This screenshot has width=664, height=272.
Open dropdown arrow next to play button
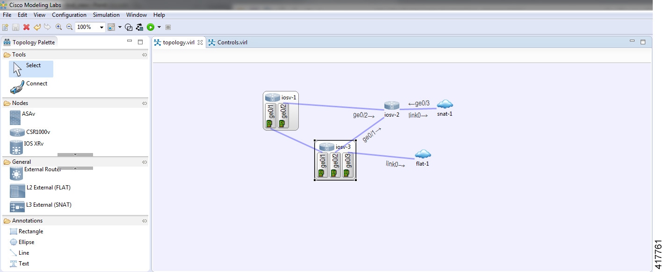pos(159,28)
